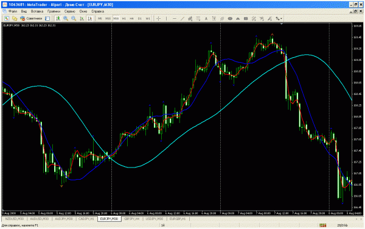Screen dimensions: 365x229
Task: Switch to the M5 timeframe
Action: pyautogui.click(x=100, y=18)
